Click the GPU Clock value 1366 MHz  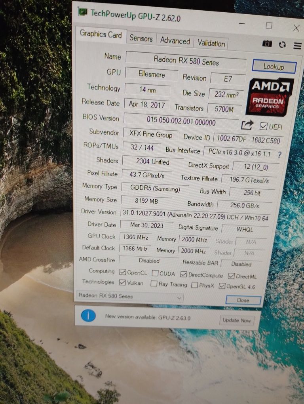tap(136, 237)
